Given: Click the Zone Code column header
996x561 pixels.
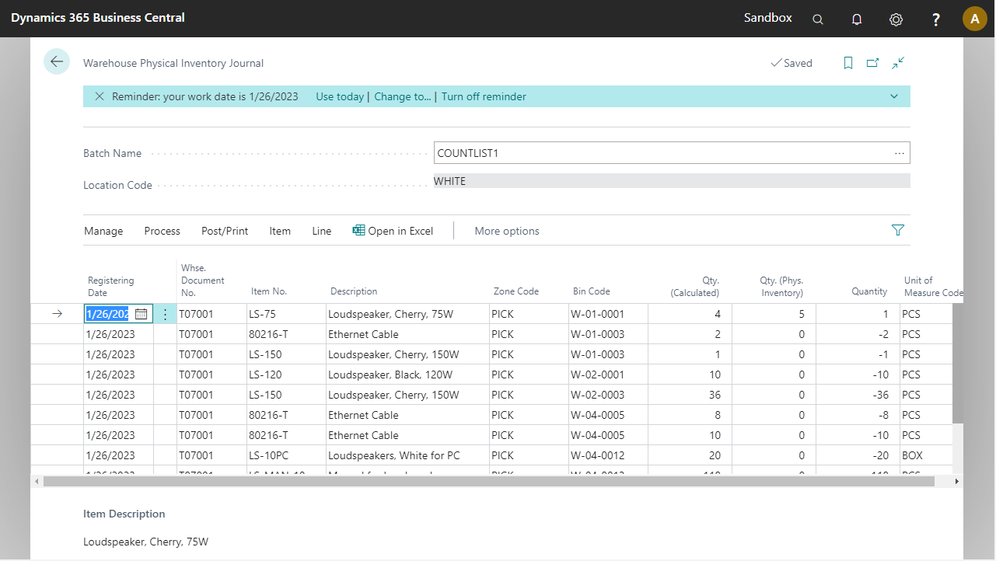Looking at the screenshot, I should [x=515, y=291].
